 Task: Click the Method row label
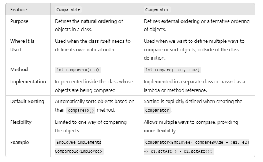(19, 69)
